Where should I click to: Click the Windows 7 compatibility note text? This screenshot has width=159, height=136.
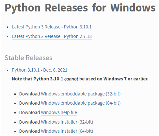point(80,79)
